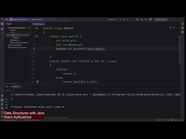This screenshot has width=186, height=139.
Task: Debug the current file with the bug icon
Action: [x=124, y=19]
